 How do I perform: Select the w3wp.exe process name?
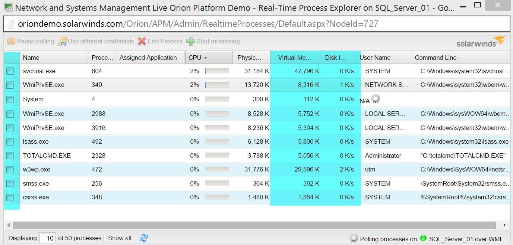point(37,169)
